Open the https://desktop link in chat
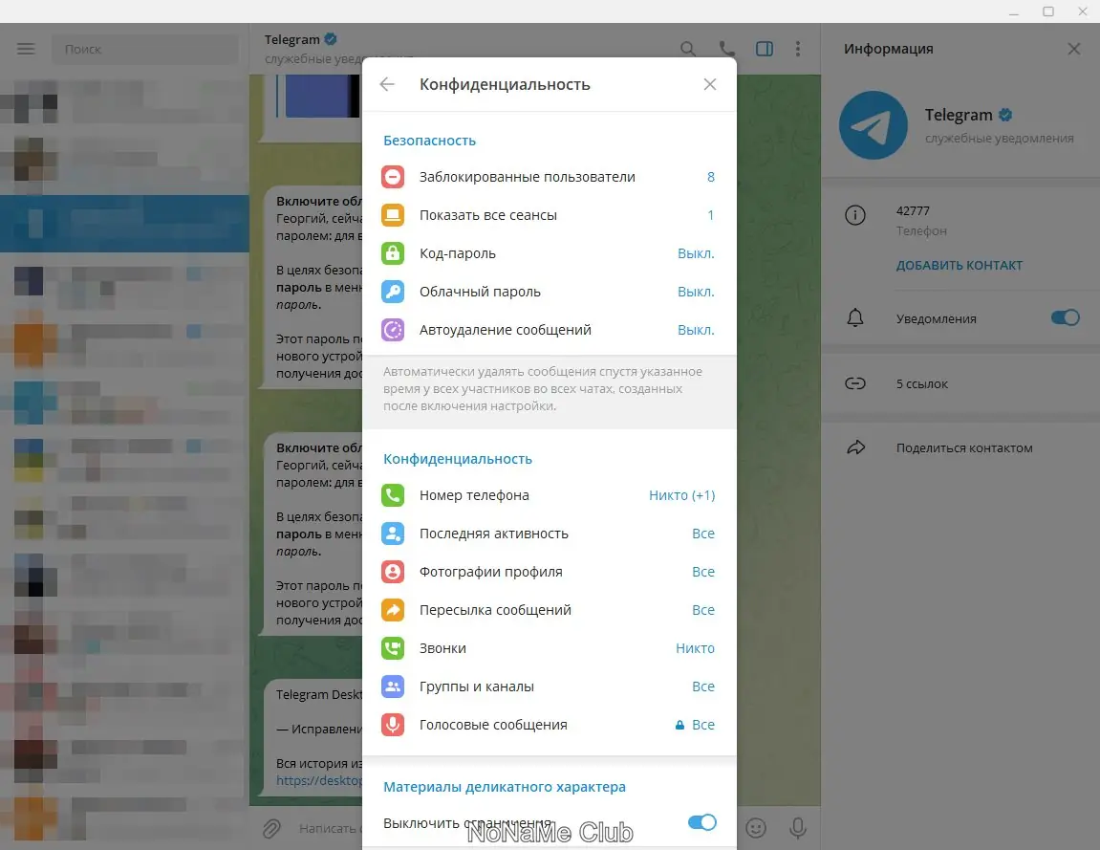The image size is (1100, 850). click(x=319, y=780)
